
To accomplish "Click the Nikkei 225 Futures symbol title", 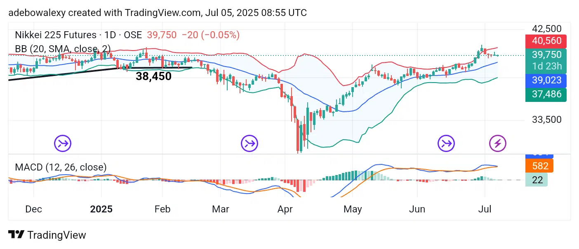I will 55,35.
